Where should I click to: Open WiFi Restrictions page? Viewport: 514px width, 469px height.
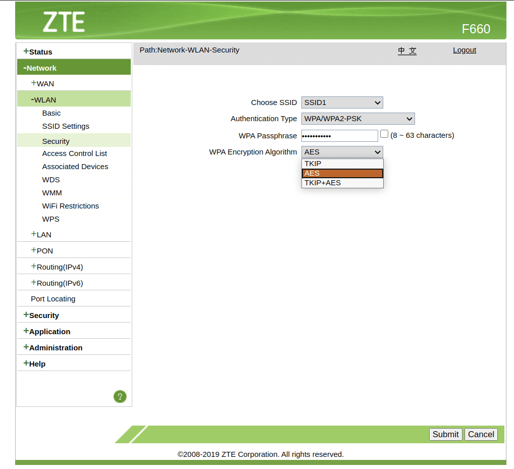pyautogui.click(x=71, y=206)
